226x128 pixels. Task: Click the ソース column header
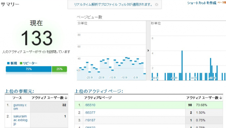coord(17,98)
